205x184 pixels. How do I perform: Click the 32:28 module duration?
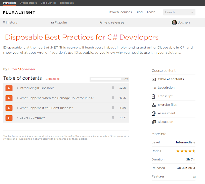123,88
